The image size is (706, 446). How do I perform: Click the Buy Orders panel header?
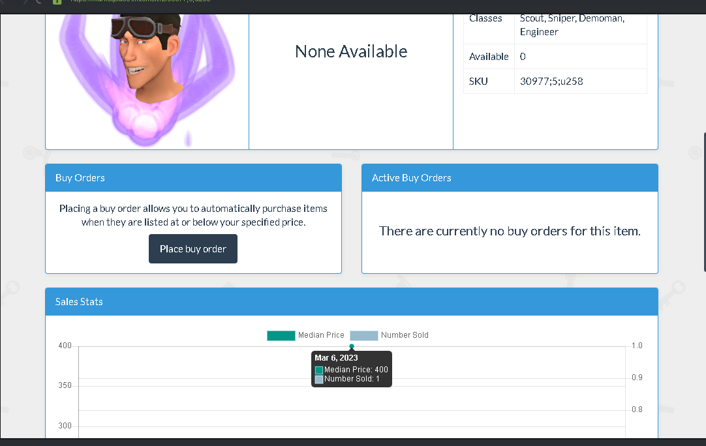(193, 178)
